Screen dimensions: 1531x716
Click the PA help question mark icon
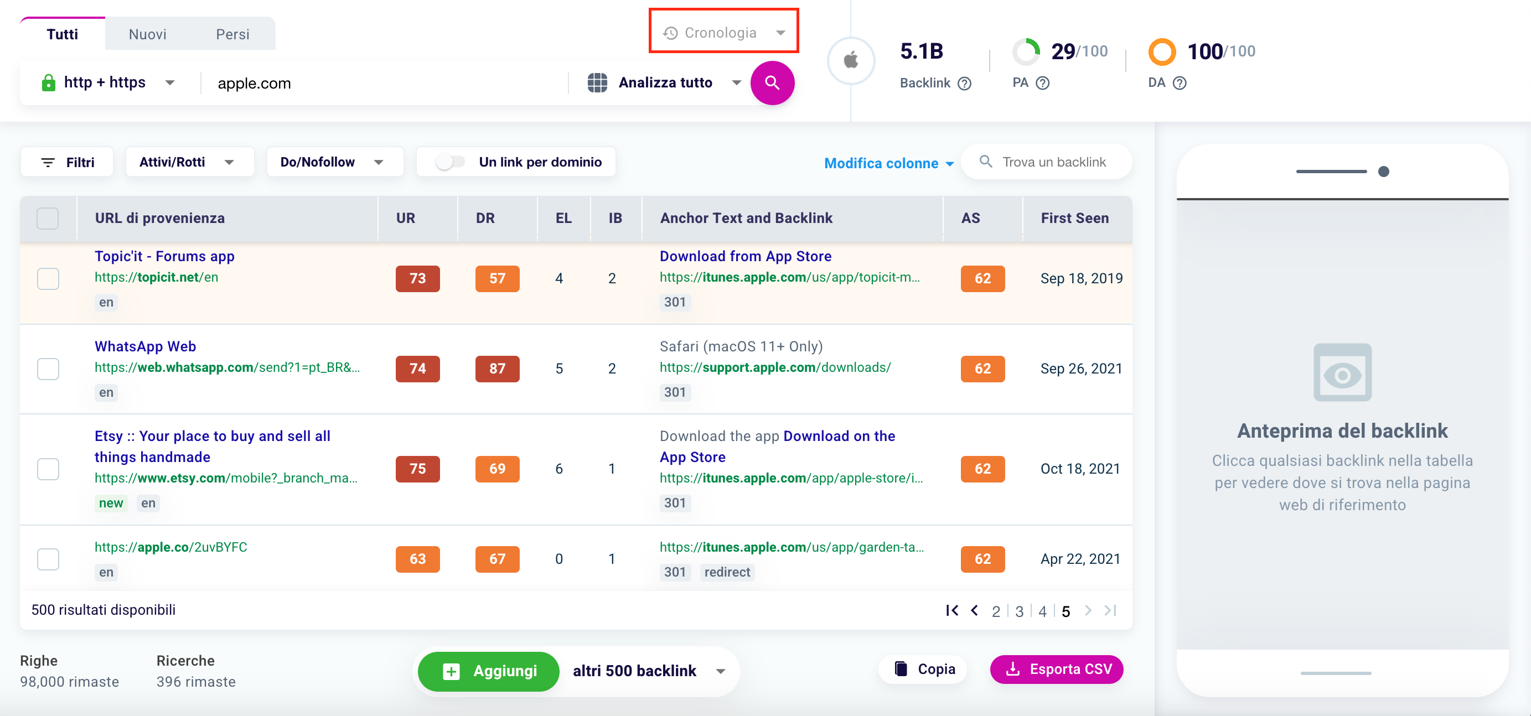tap(1042, 83)
